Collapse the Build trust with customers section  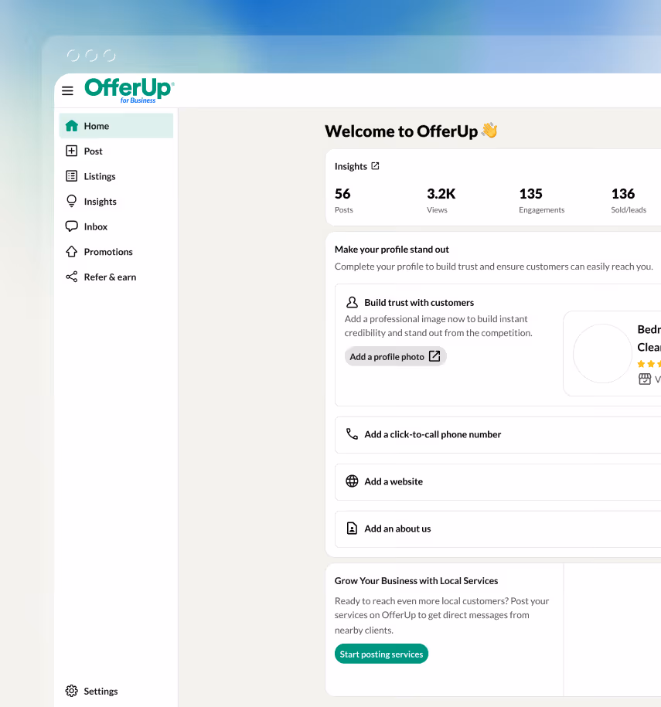[x=419, y=303]
